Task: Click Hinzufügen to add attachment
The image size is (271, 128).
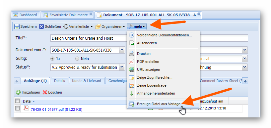Action: tap(28, 92)
